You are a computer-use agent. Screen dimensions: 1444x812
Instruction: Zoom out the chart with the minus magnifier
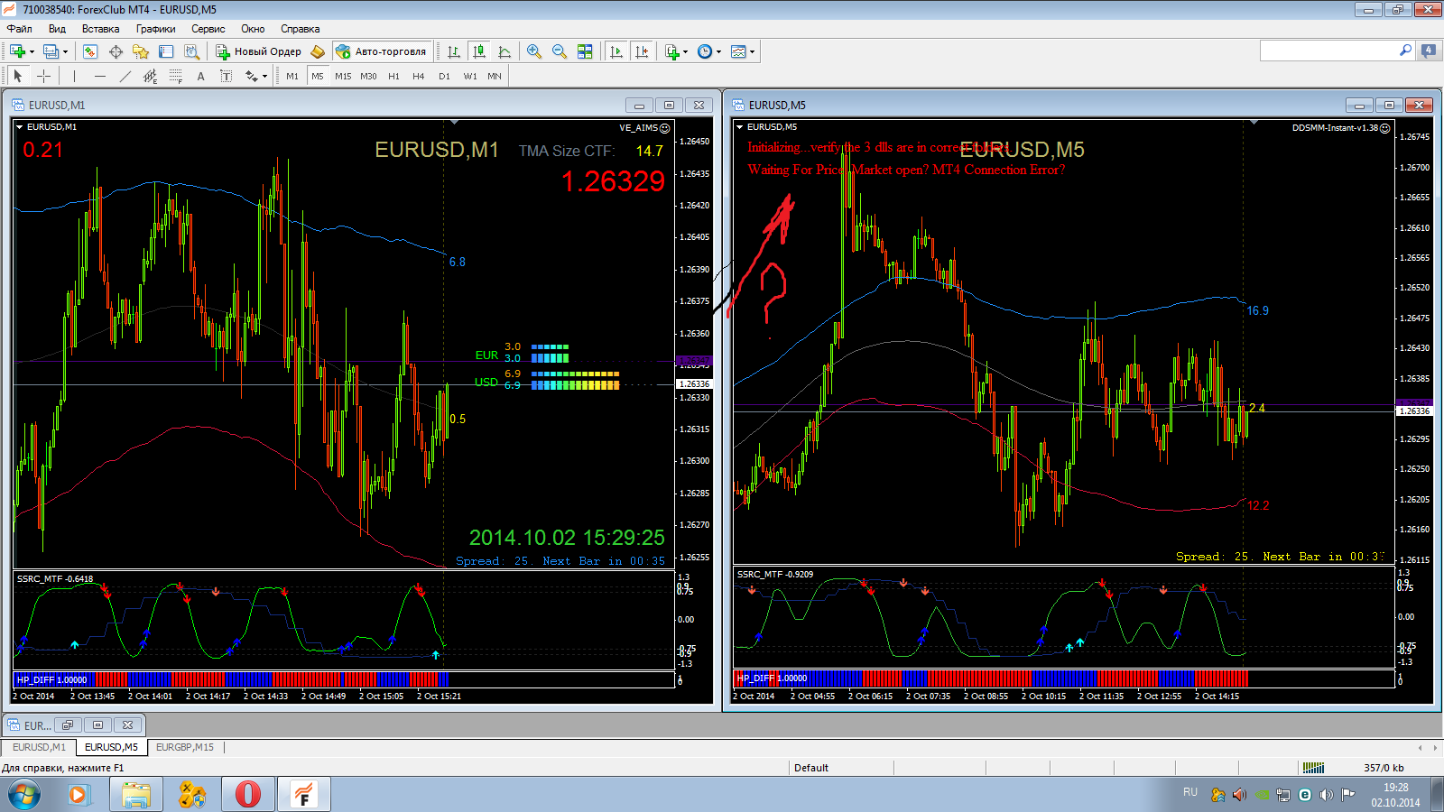point(560,51)
